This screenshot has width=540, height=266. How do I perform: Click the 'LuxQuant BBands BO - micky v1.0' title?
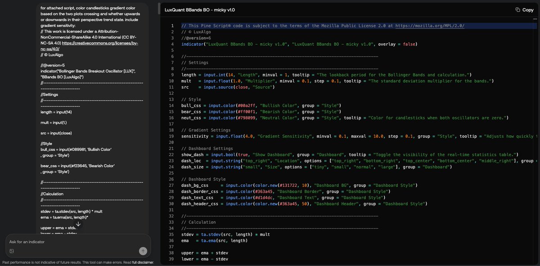[200, 9]
